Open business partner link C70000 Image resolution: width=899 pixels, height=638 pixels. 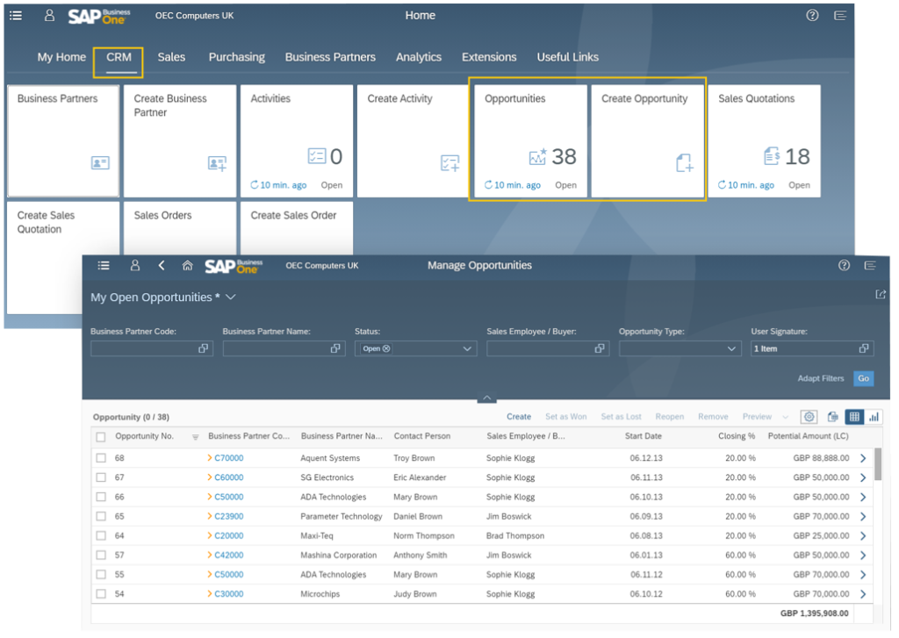tap(229, 458)
